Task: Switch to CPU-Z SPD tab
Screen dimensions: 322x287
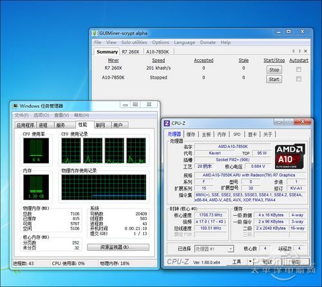Action: pos(237,134)
